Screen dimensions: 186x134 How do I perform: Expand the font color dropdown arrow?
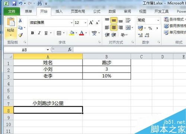[86, 33]
